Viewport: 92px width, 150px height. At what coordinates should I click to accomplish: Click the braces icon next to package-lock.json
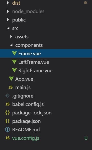tap(8, 113)
